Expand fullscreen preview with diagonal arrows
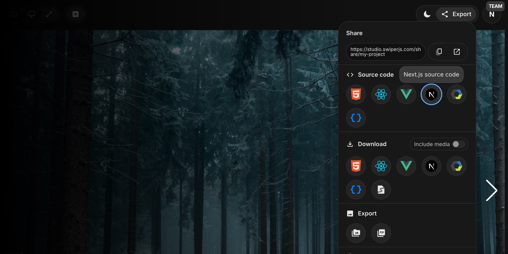The image size is (508, 254). [x=49, y=14]
